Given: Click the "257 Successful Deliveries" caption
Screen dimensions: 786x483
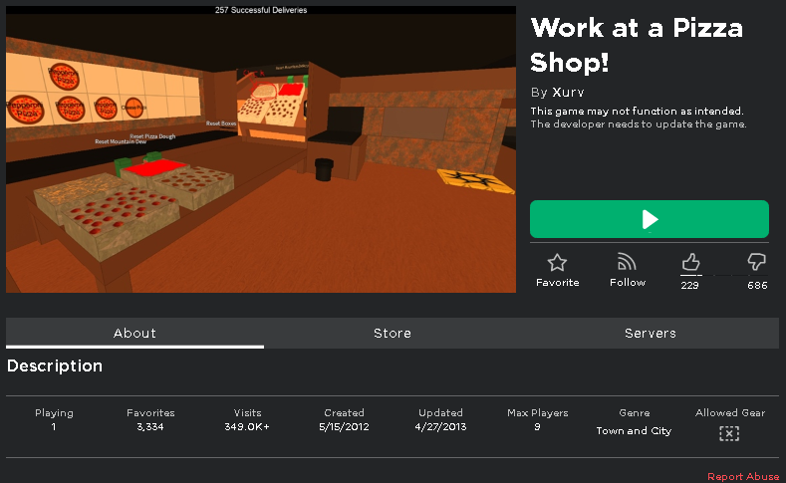Looking at the screenshot, I should (261, 10).
